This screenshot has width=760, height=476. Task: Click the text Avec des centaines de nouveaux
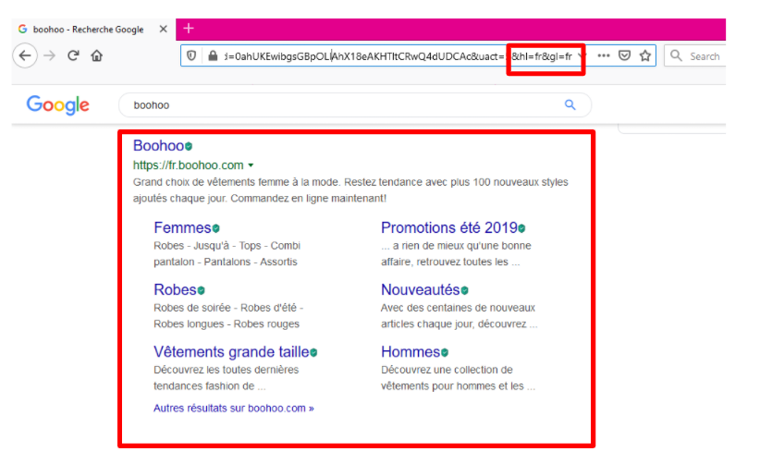point(458,308)
